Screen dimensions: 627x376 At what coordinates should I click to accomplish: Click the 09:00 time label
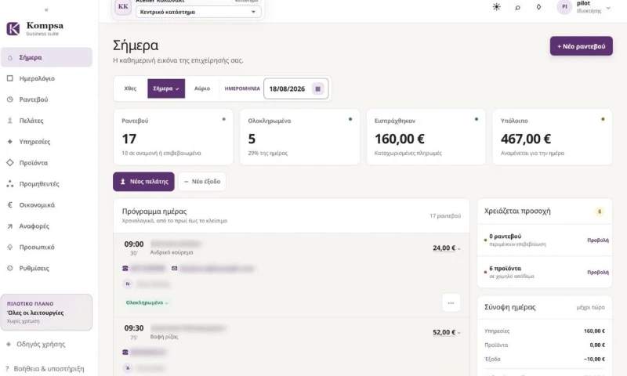click(x=133, y=244)
